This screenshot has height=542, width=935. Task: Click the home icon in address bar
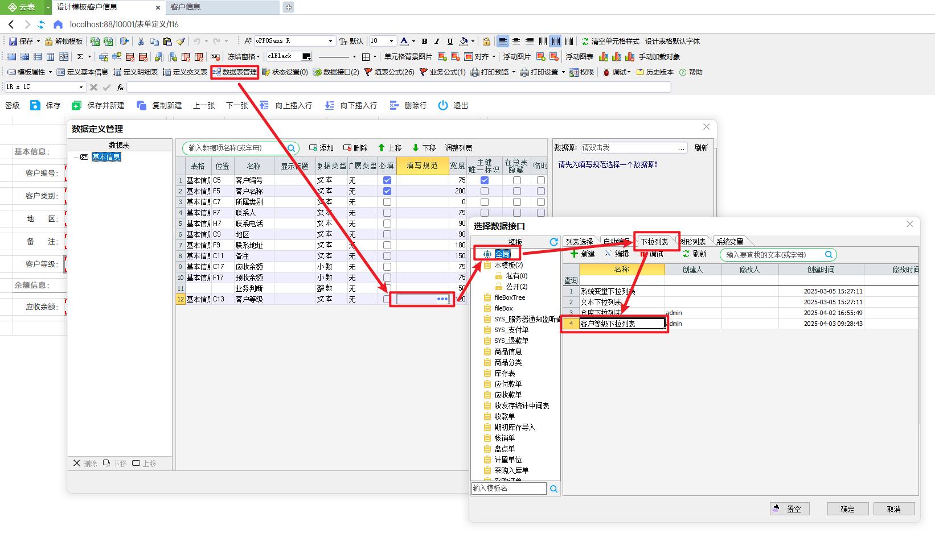pos(58,24)
